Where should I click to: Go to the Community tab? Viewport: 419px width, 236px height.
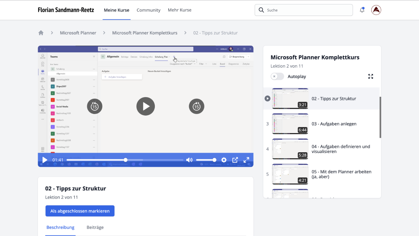click(x=149, y=10)
